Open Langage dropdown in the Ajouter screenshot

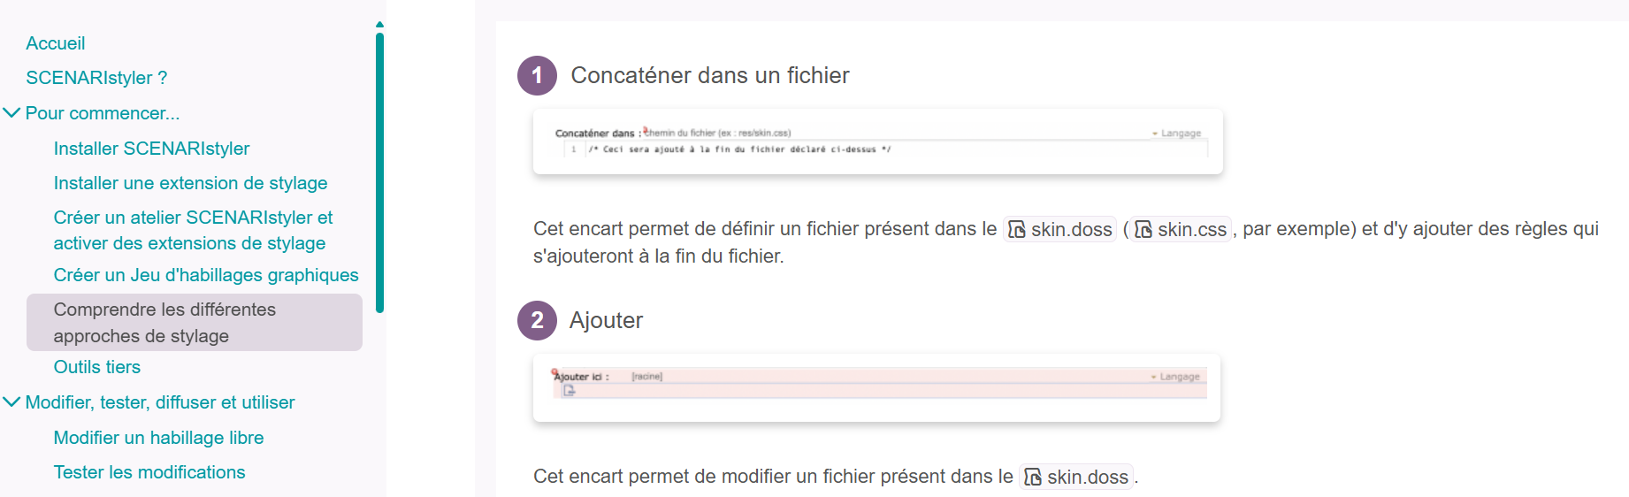pyautogui.click(x=1176, y=377)
